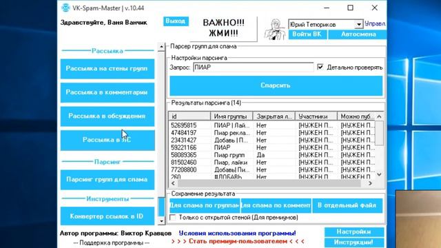Open Конвертер ссылок в ID tool
Screen dimensions: 441x248
pos(107,216)
